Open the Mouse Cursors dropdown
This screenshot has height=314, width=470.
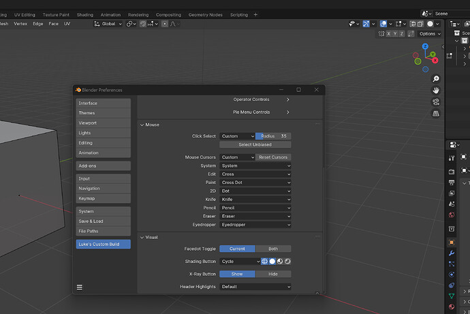[x=238, y=157]
